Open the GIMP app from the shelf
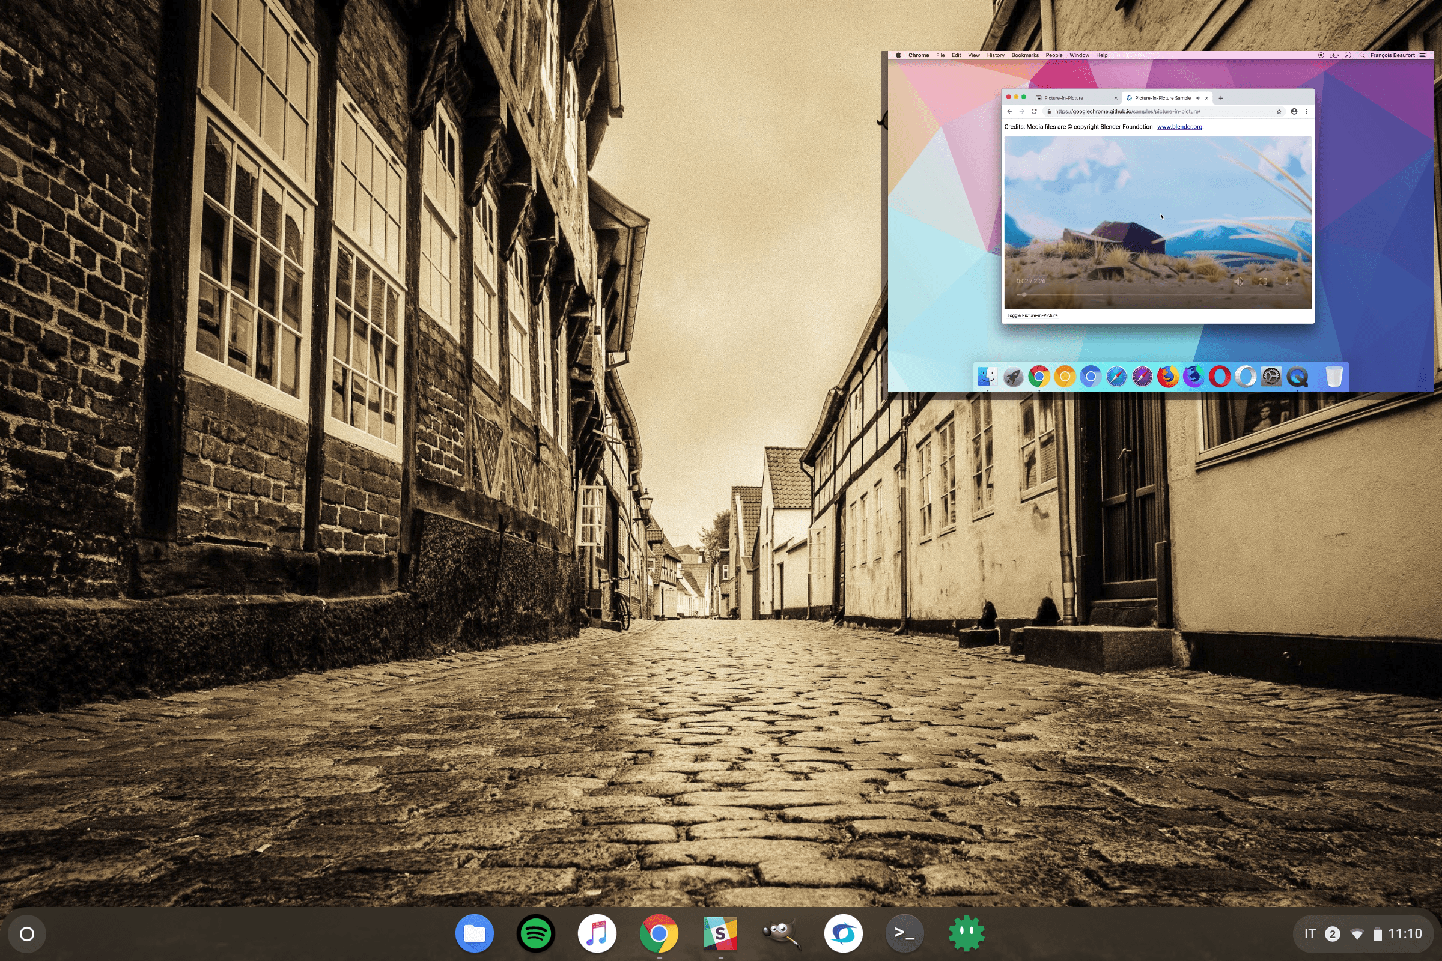 click(781, 933)
